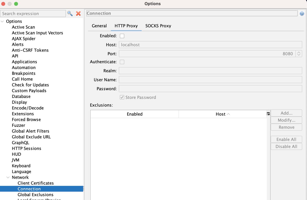Click the Add... exclusion button

pyautogui.click(x=287, y=113)
